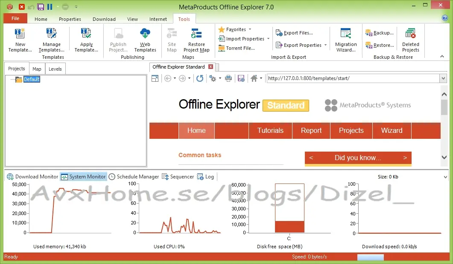Open the back history dropdown arrow
The image size is (453, 264).
tap(175, 78)
